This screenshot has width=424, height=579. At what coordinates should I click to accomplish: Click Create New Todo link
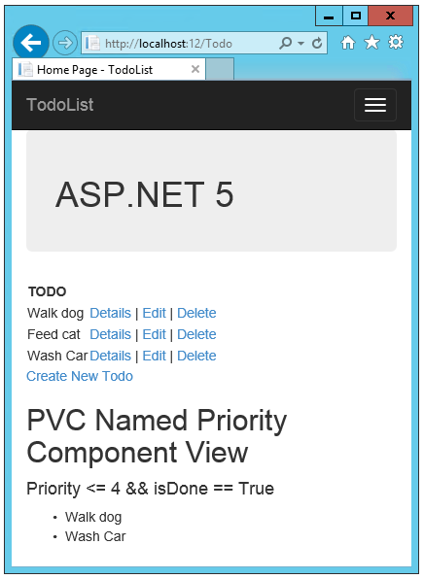click(x=80, y=376)
